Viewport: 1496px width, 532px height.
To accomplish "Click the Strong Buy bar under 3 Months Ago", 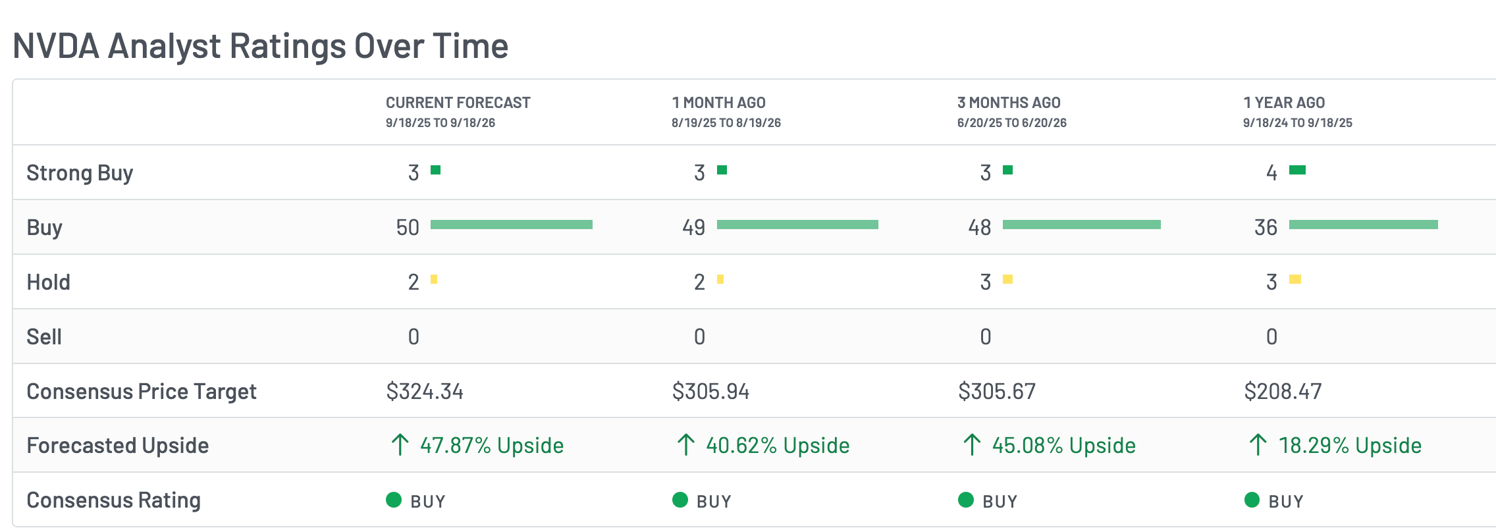I will point(1007,170).
